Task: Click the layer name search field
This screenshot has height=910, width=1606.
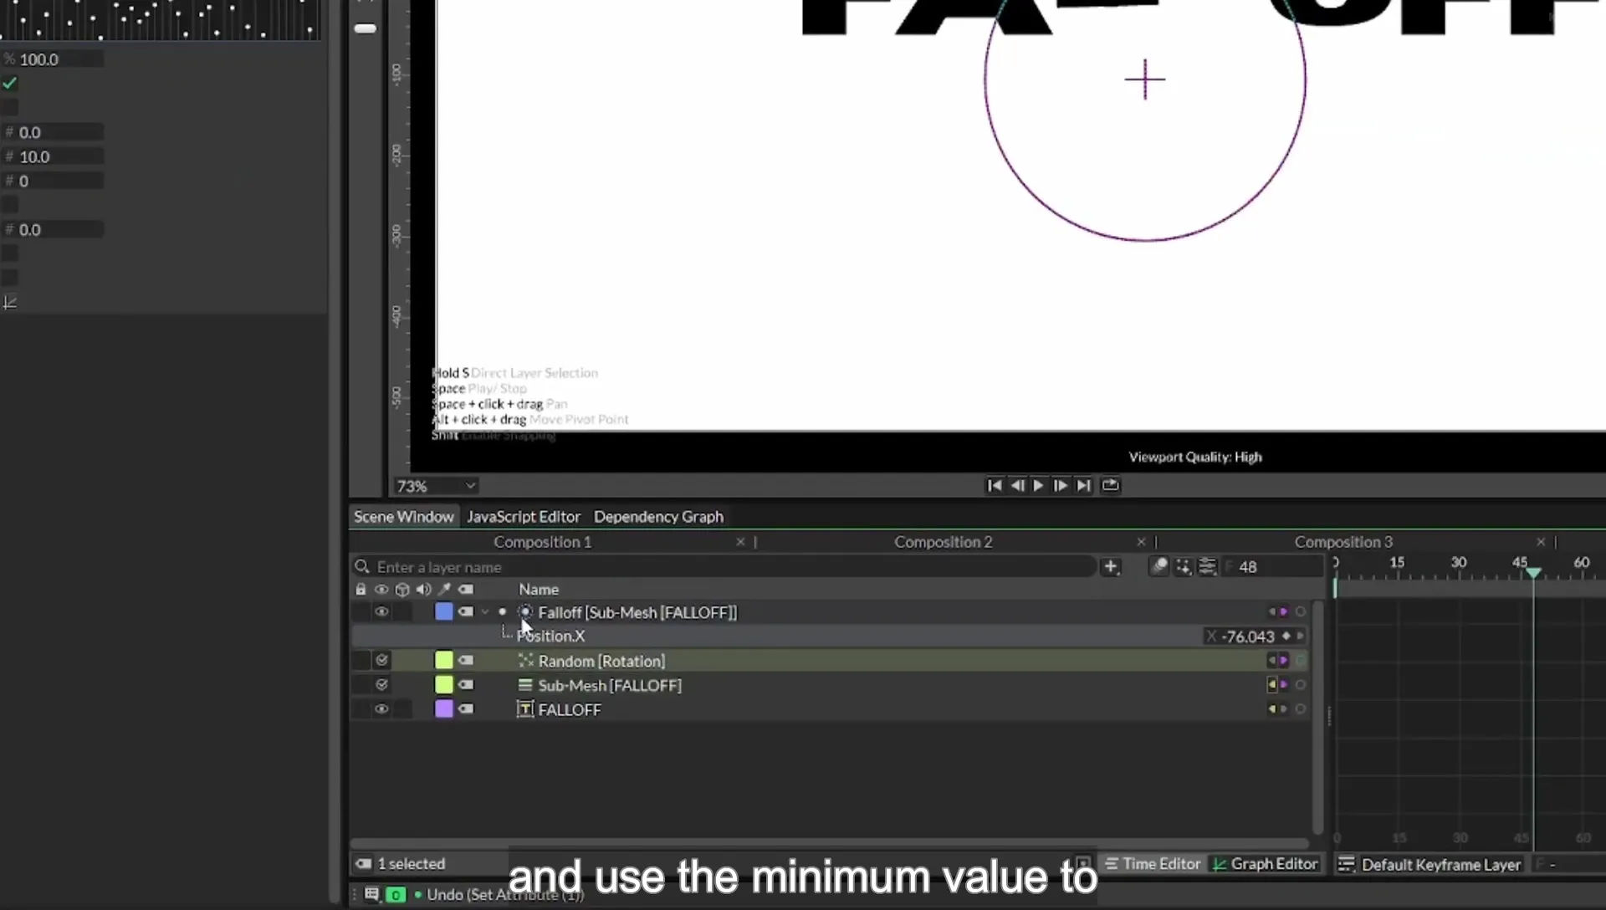Action: [724, 567]
